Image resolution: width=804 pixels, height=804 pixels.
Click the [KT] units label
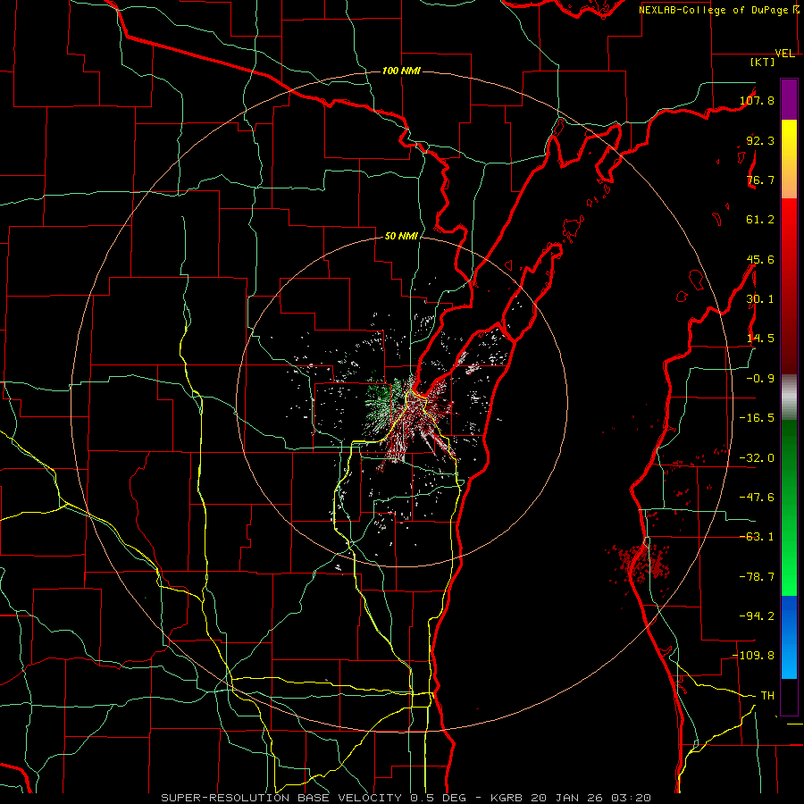[763, 62]
